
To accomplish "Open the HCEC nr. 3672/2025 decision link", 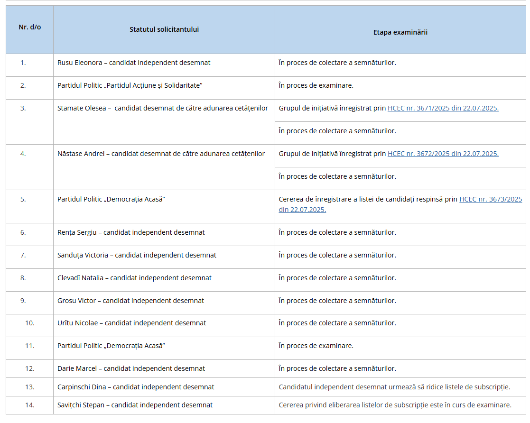I will click(443, 154).
